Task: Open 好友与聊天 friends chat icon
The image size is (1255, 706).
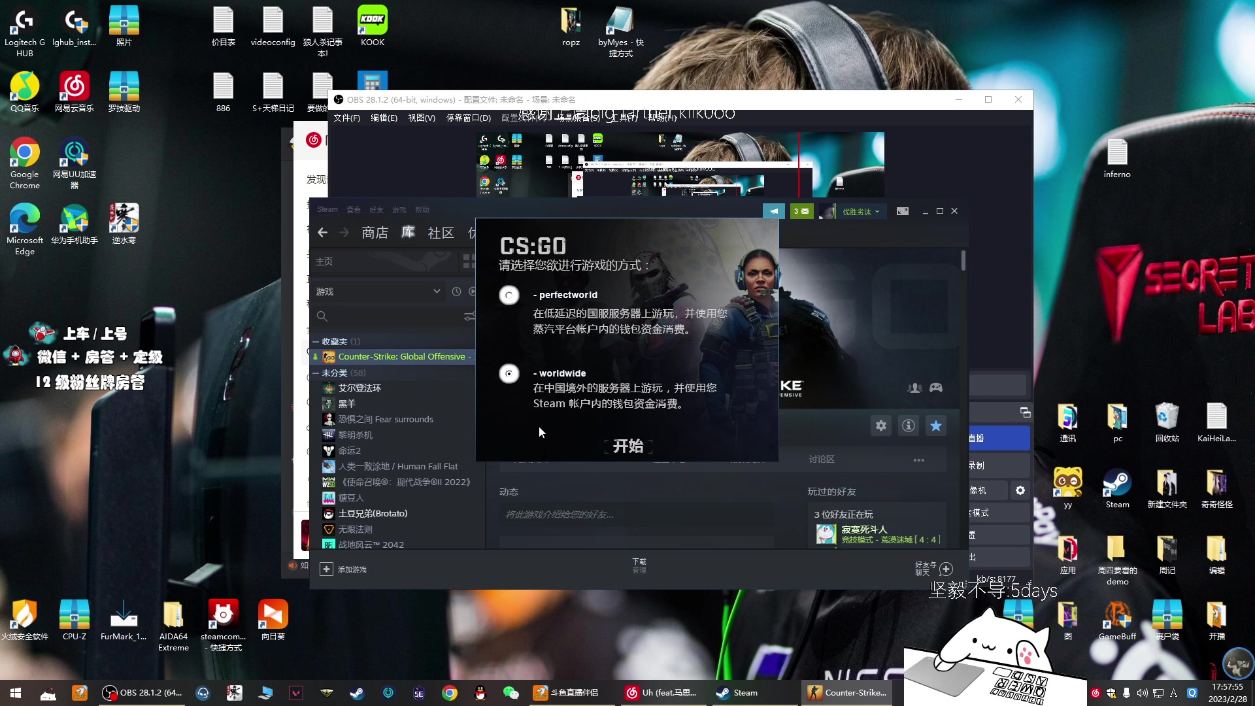Action: (945, 569)
